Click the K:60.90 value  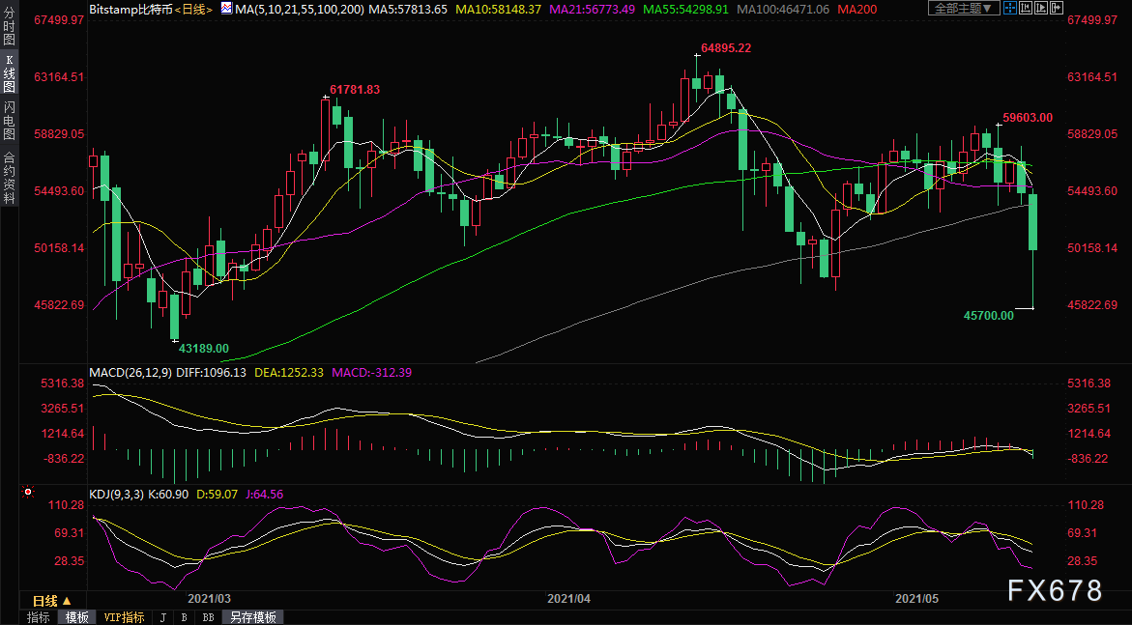coord(168,495)
